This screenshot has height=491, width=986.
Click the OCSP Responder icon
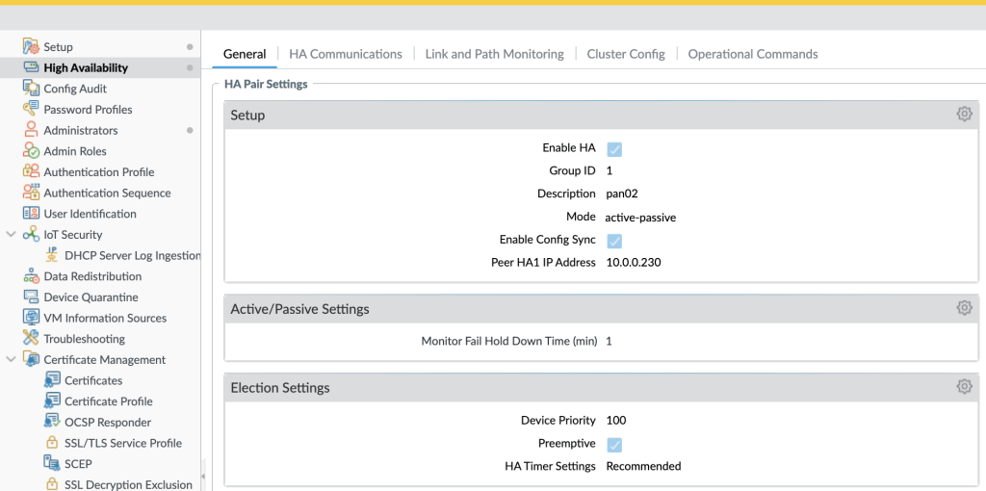[x=52, y=422]
